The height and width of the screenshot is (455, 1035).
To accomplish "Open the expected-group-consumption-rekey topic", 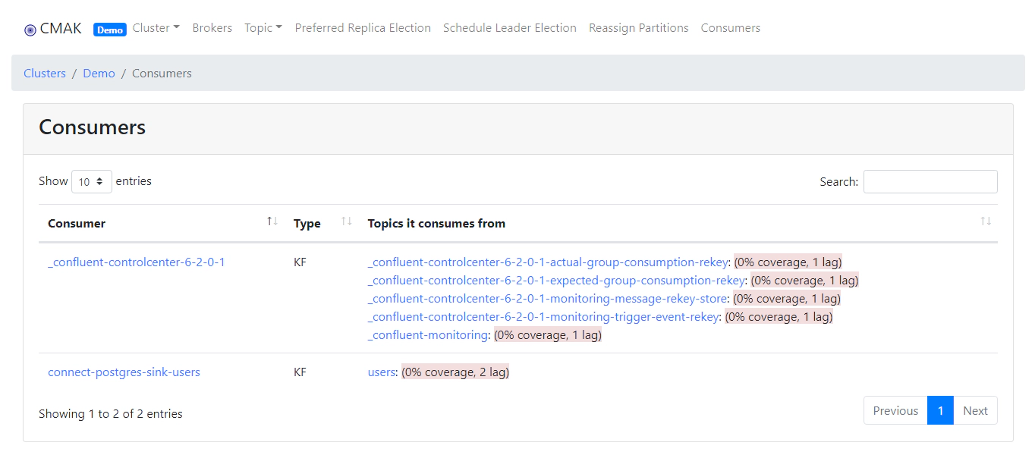I will coord(557,281).
